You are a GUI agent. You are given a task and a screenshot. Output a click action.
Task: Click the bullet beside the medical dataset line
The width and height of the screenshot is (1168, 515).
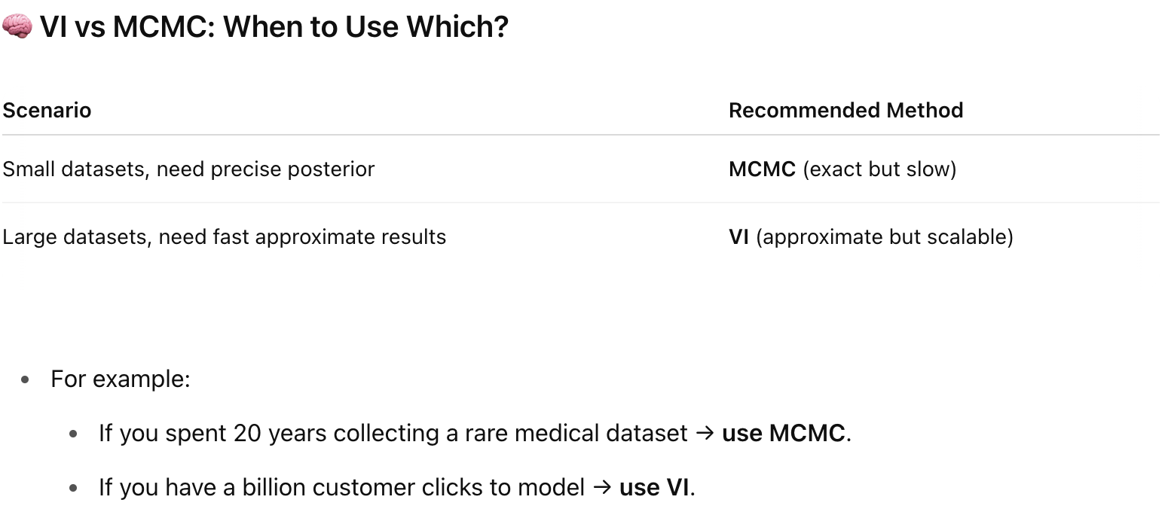point(73,434)
